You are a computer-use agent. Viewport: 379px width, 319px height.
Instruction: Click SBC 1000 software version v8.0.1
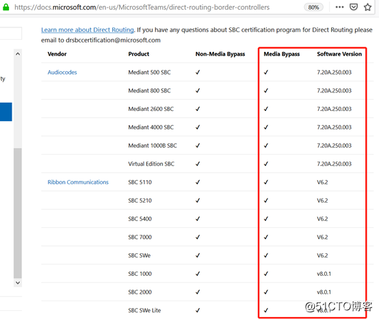coord(324,274)
